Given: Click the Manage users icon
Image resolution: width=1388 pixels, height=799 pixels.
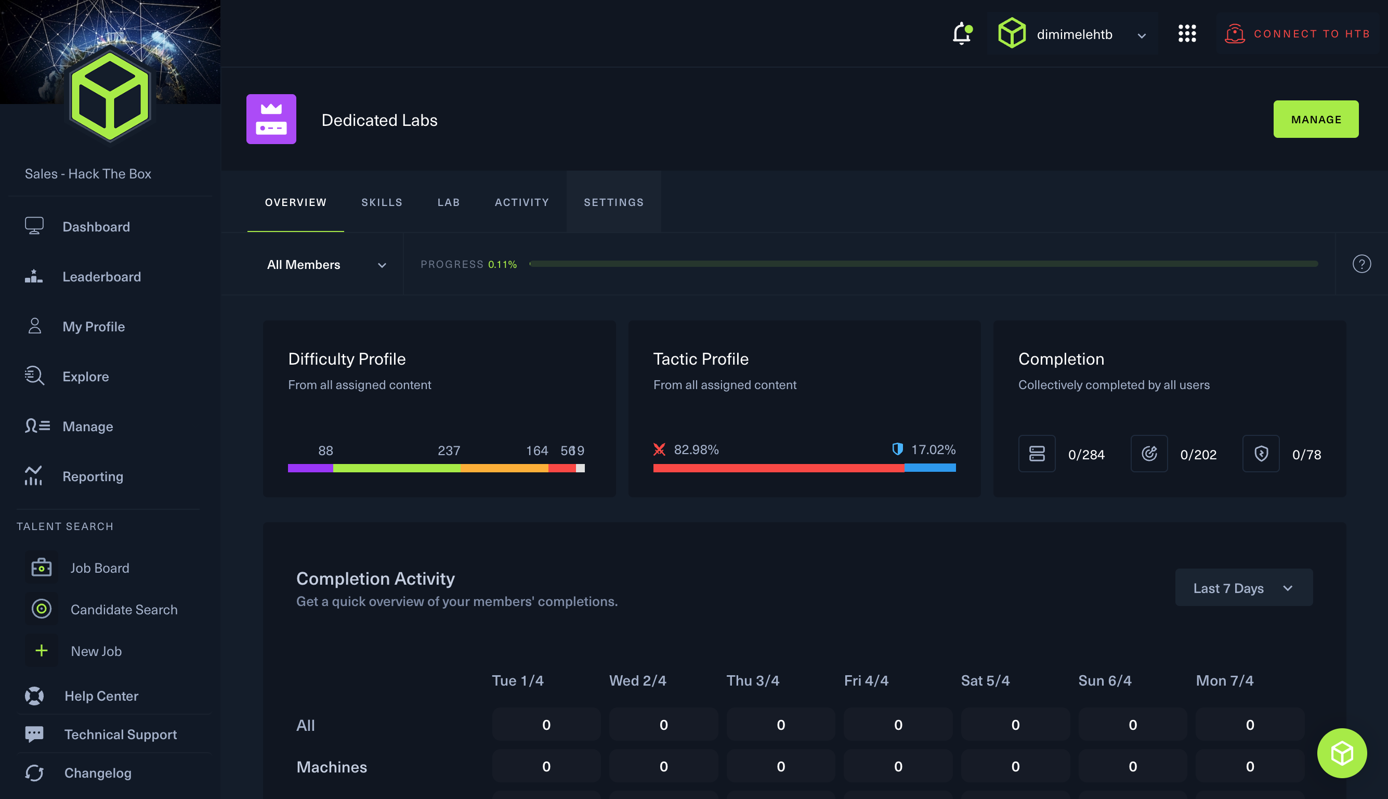Looking at the screenshot, I should 37,426.
